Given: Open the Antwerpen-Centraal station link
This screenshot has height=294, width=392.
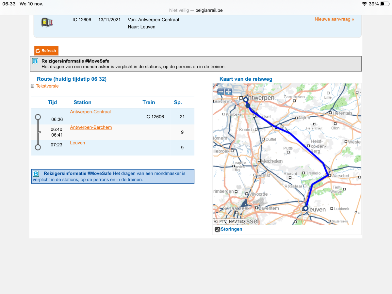Looking at the screenshot, I should pyautogui.click(x=90, y=112).
